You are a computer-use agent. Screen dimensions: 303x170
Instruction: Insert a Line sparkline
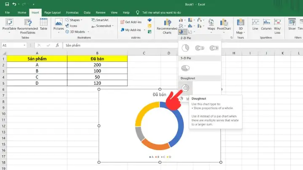[x=255, y=24]
